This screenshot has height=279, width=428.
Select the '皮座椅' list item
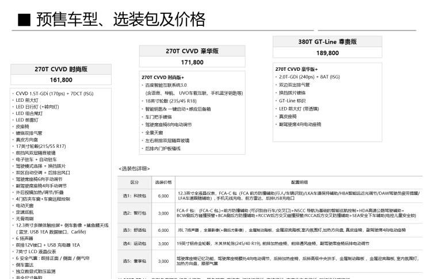[22, 127]
